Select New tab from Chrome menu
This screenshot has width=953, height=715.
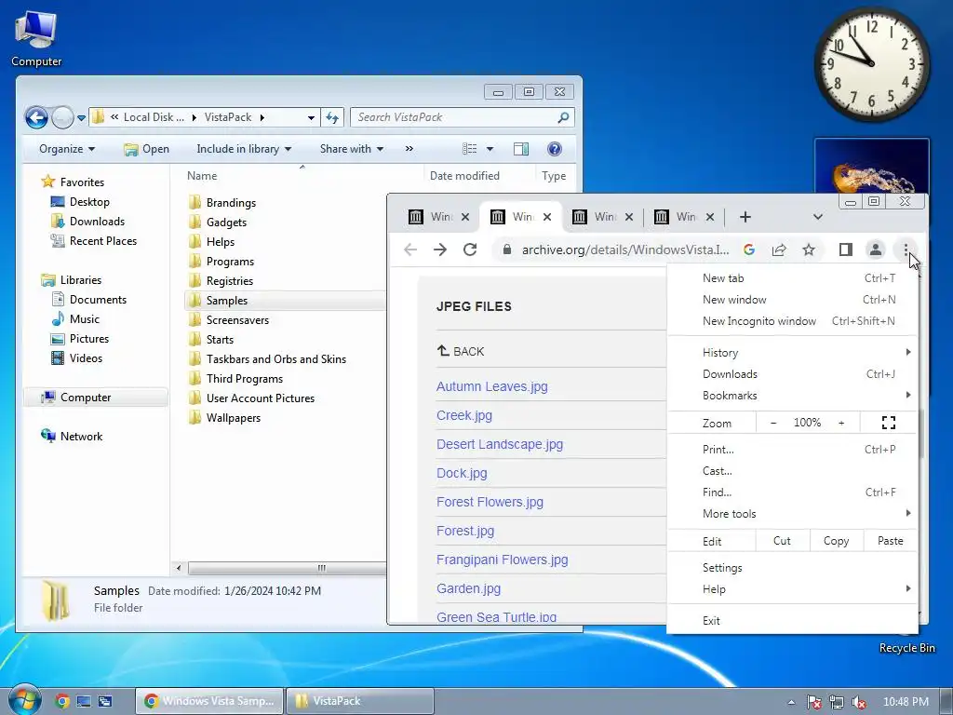point(792,277)
